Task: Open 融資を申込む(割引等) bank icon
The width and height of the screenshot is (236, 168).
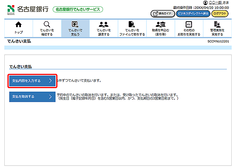Action: click(160, 25)
